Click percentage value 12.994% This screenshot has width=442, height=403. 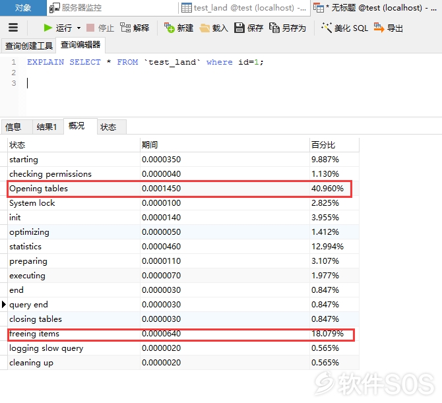click(327, 247)
